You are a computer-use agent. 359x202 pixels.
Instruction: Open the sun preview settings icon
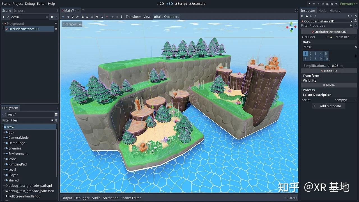pos(112,17)
